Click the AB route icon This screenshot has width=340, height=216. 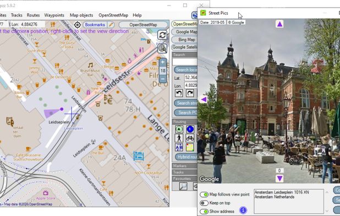(179, 147)
